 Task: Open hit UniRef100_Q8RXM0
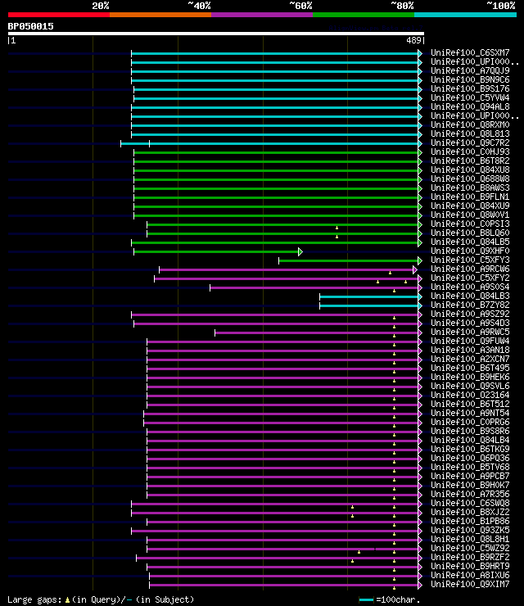[x=470, y=124]
